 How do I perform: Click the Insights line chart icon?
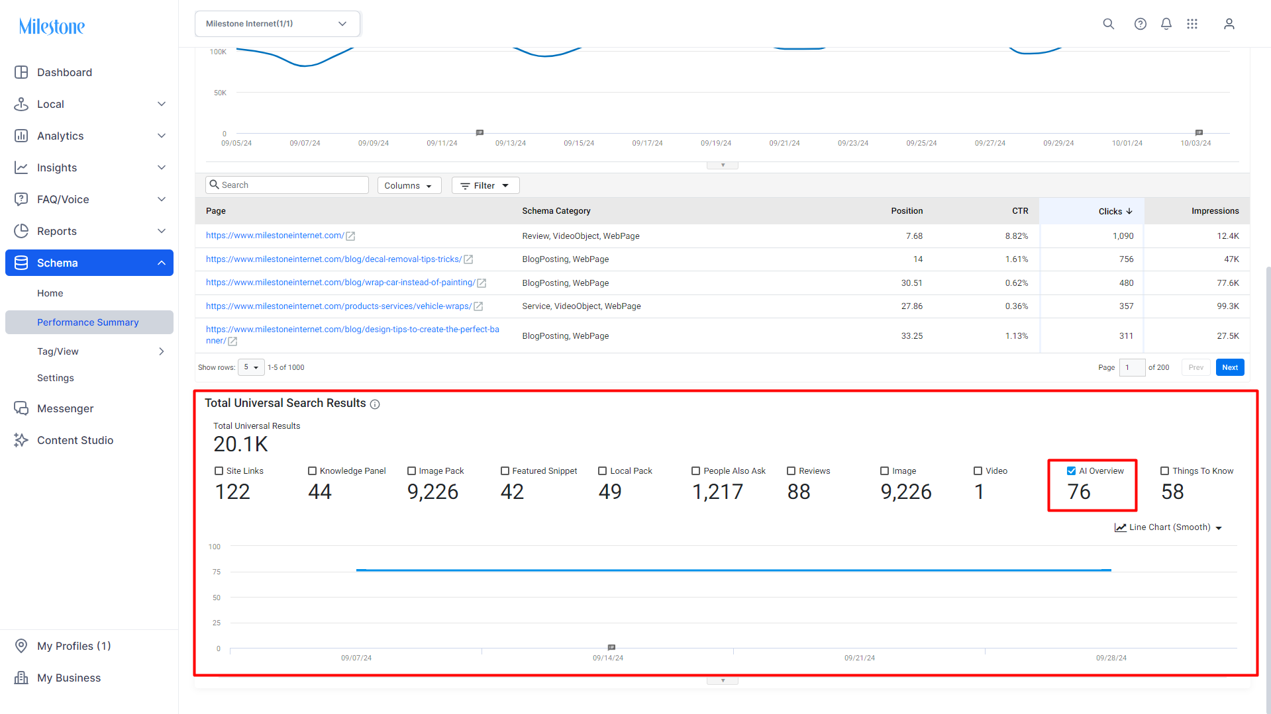click(21, 167)
